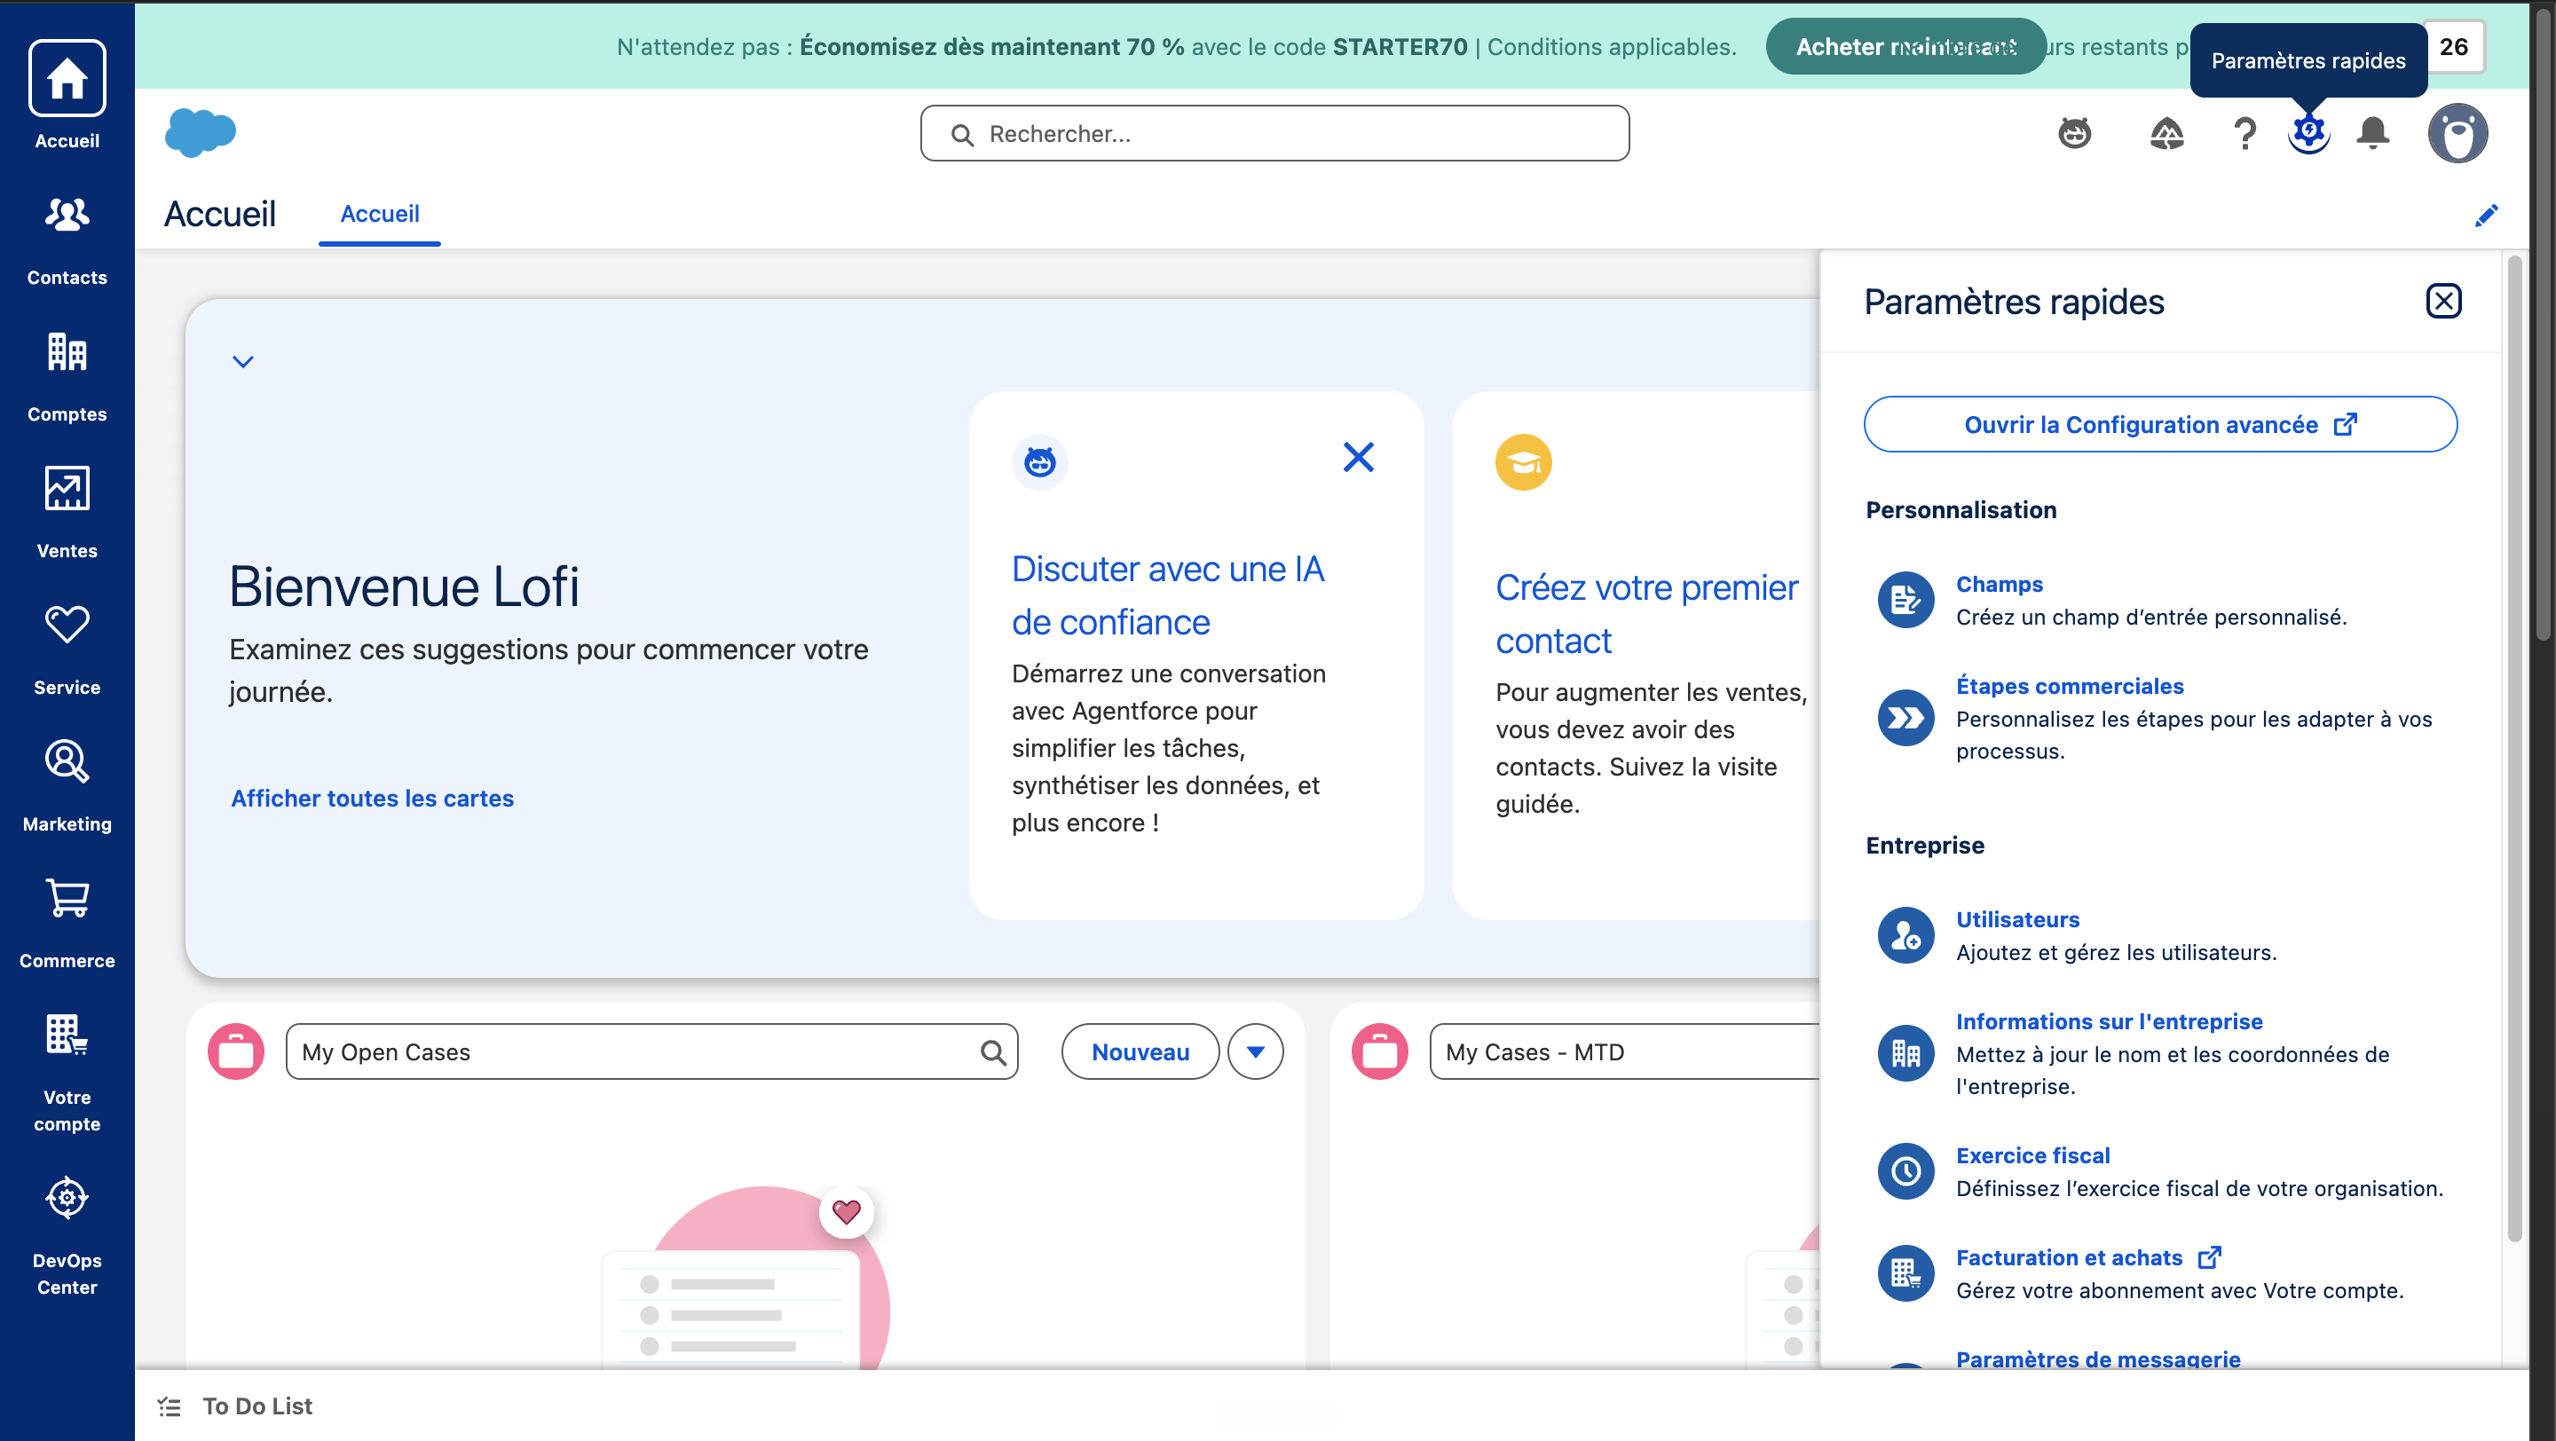Click the 26 days remaining counter

[x=2453, y=47]
